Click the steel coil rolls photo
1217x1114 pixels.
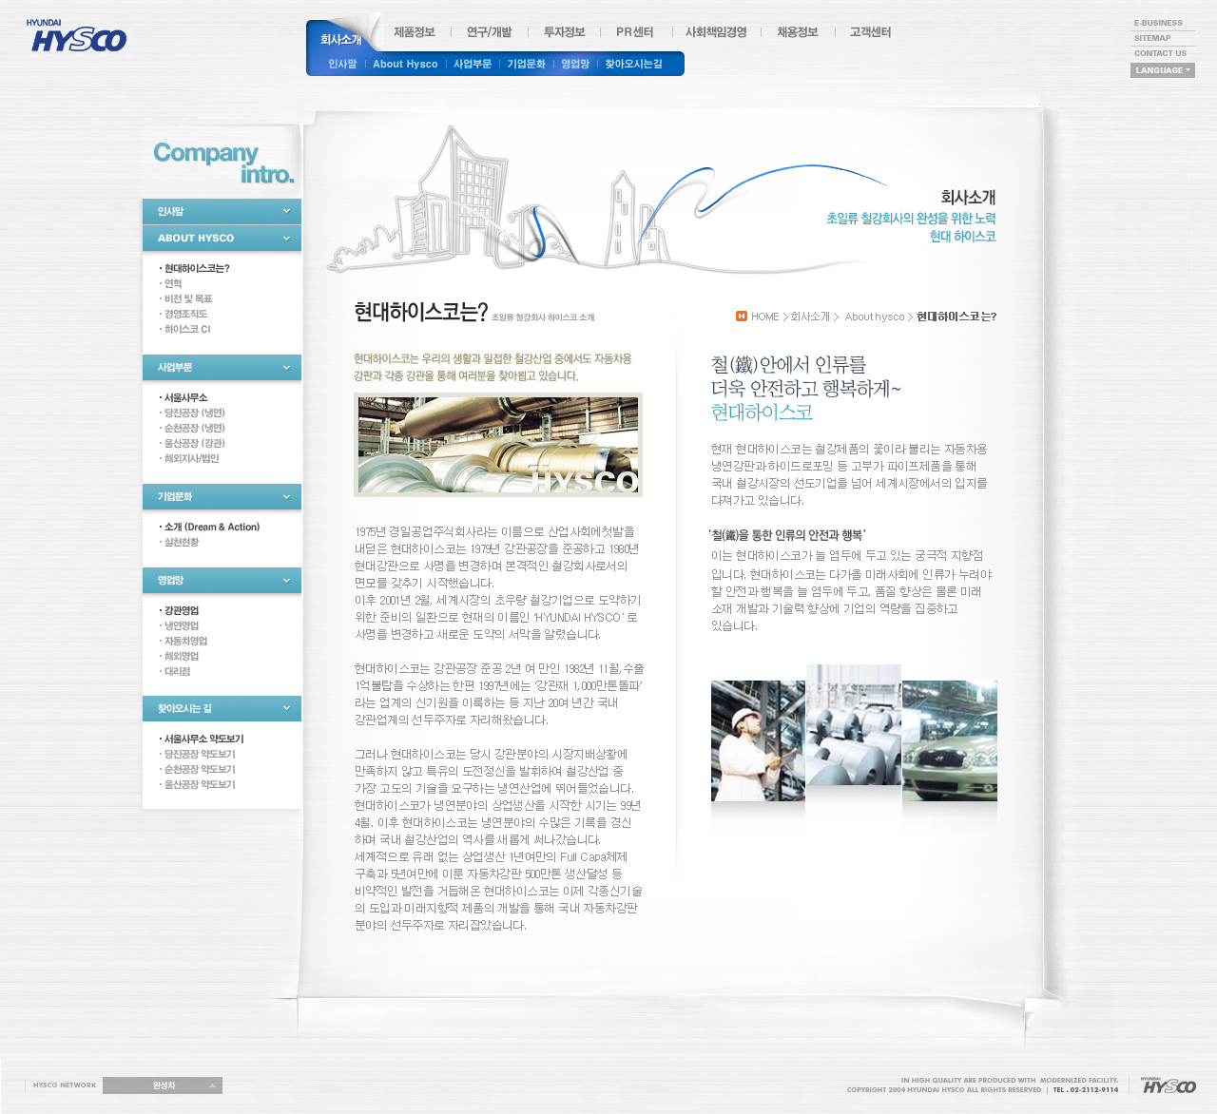pyautogui.click(x=854, y=724)
